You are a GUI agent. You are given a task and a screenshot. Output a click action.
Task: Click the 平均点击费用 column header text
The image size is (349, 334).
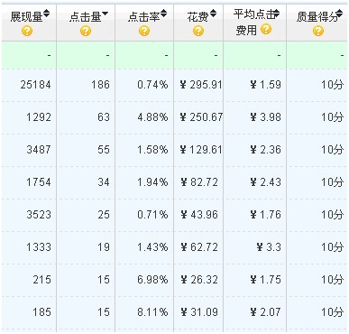click(x=254, y=22)
